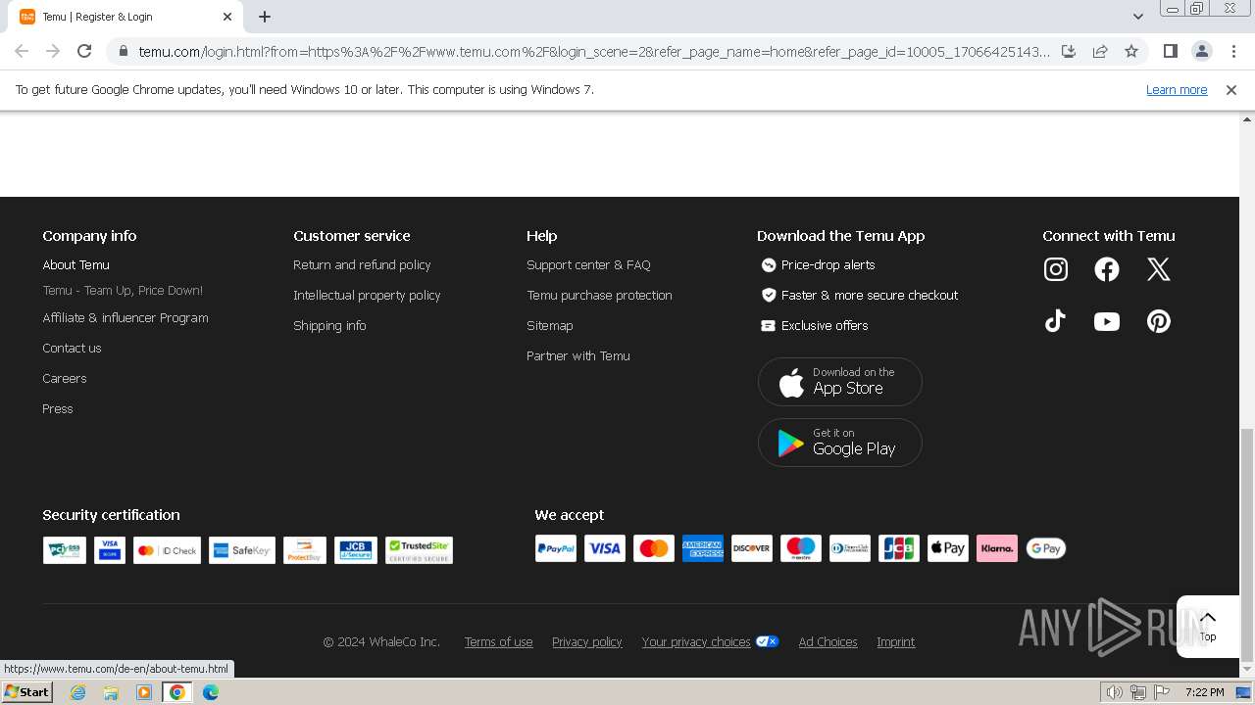1255x705 pixels.
Task: Open the Ad Choices link
Action: pyautogui.click(x=828, y=642)
